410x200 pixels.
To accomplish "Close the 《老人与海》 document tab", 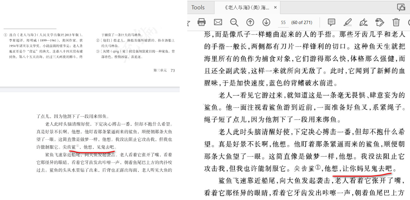I will (x=275, y=8).
